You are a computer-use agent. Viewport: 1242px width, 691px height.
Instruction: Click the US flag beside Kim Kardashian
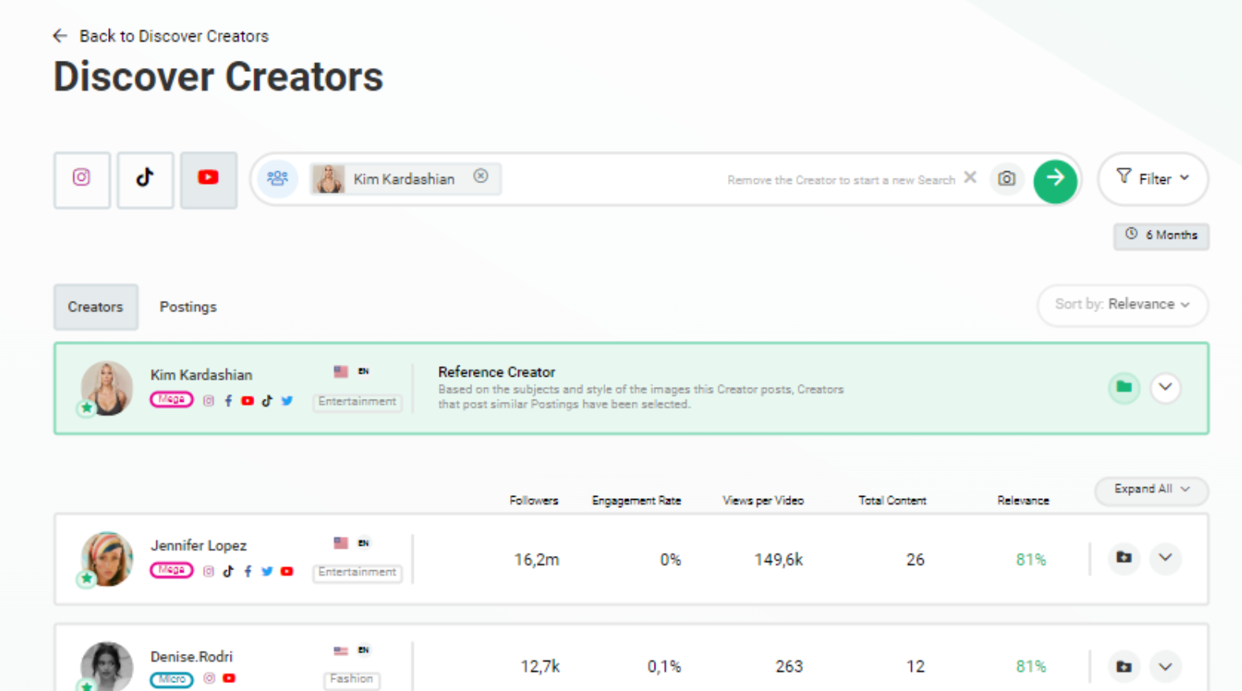(x=340, y=371)
